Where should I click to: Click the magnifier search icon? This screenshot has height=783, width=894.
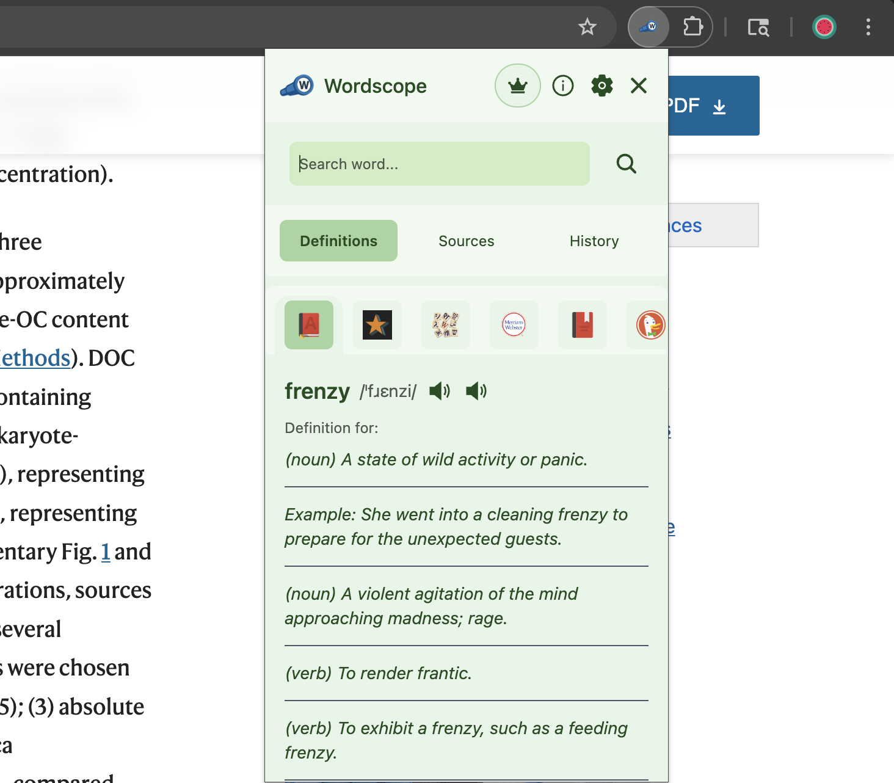coord(626,164)
